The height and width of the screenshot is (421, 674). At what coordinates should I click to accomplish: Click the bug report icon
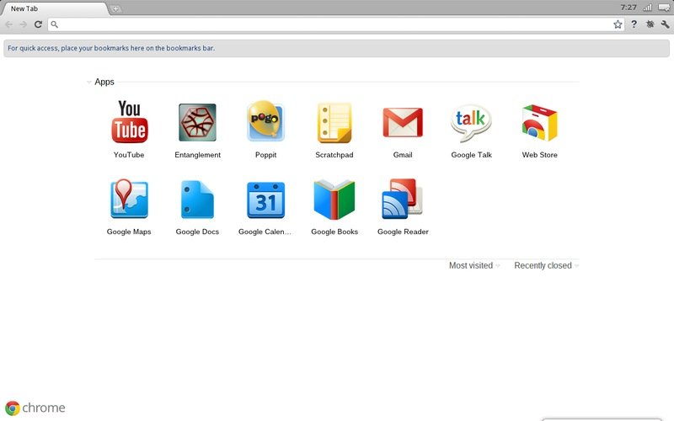point(650,24)
